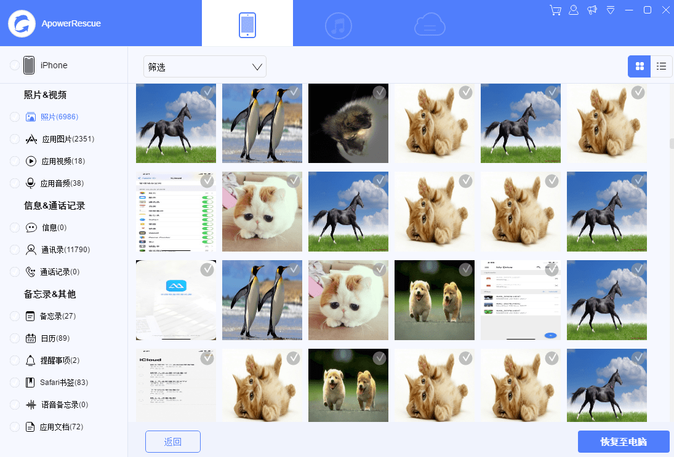Click the shopping cart icon
This screenshot has width=674, height=457.
point(555,10)
